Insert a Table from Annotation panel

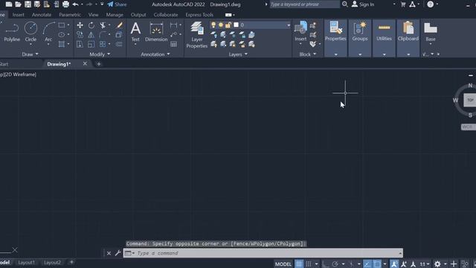(173, 45)
